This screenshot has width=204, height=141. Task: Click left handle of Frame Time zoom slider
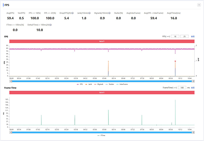10,133
